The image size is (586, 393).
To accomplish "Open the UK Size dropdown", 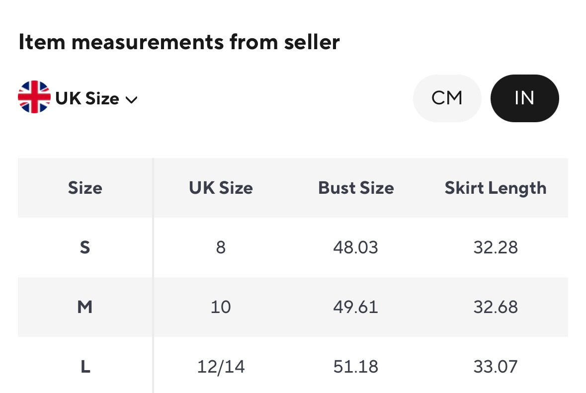I will (x=87, y=98).
